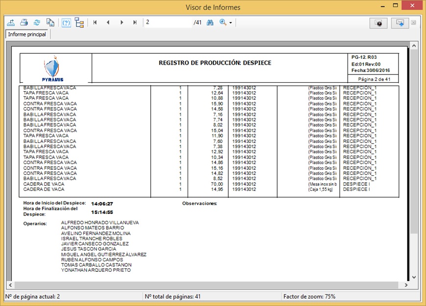The image size is (426, 306).
Task: Select the Informe principal tab
Action: [27, 35]
